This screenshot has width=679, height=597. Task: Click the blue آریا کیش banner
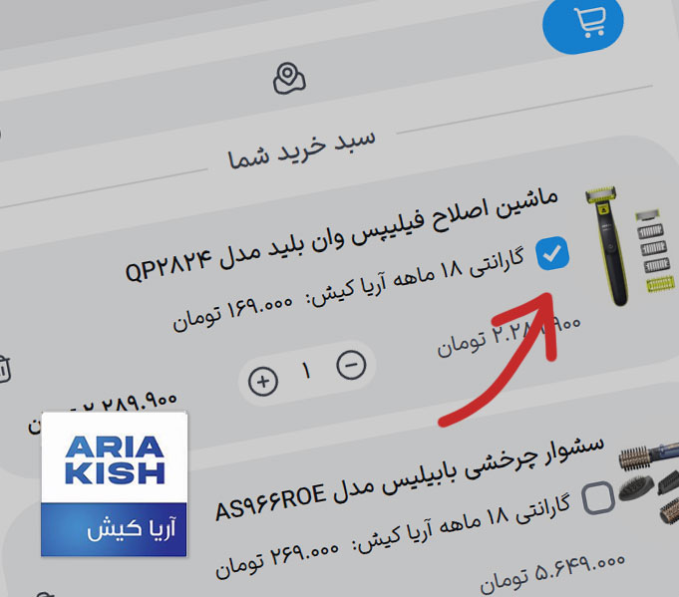114,529
